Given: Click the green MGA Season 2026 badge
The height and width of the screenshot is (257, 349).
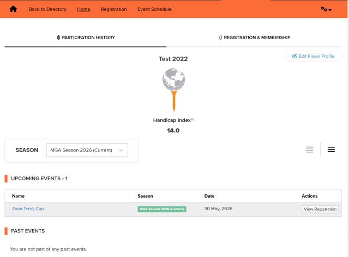Looking at the screenshot, I should [x=162, y=209].
